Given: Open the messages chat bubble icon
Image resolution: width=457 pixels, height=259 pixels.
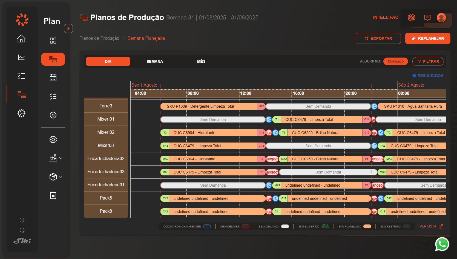Looking at the screenshot, I should point(427,18).
